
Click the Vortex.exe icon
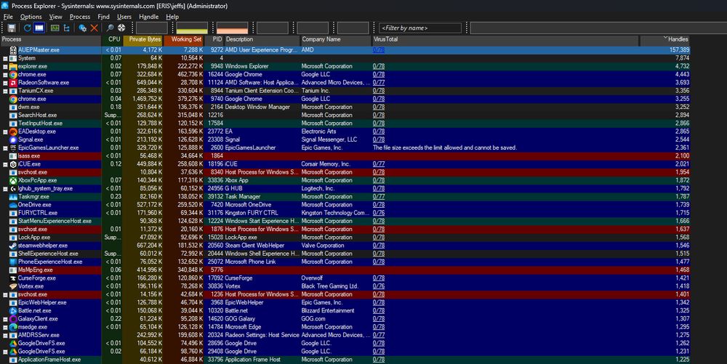13,286
